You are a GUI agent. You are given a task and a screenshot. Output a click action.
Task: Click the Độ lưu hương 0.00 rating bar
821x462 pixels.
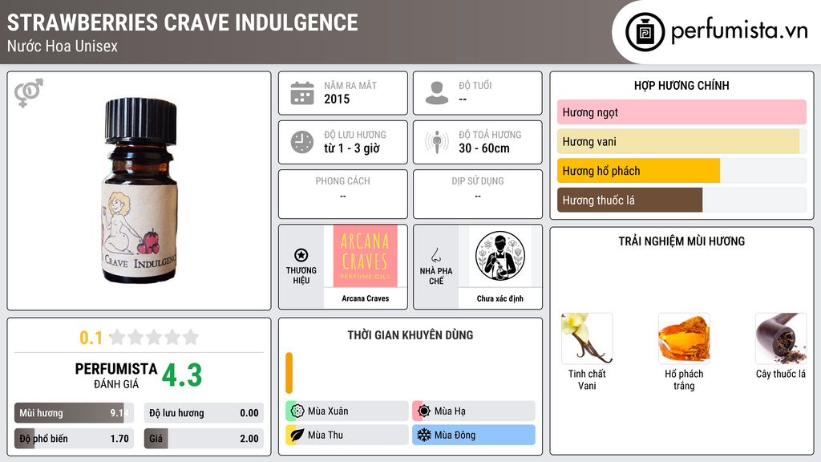pos(204,413)
